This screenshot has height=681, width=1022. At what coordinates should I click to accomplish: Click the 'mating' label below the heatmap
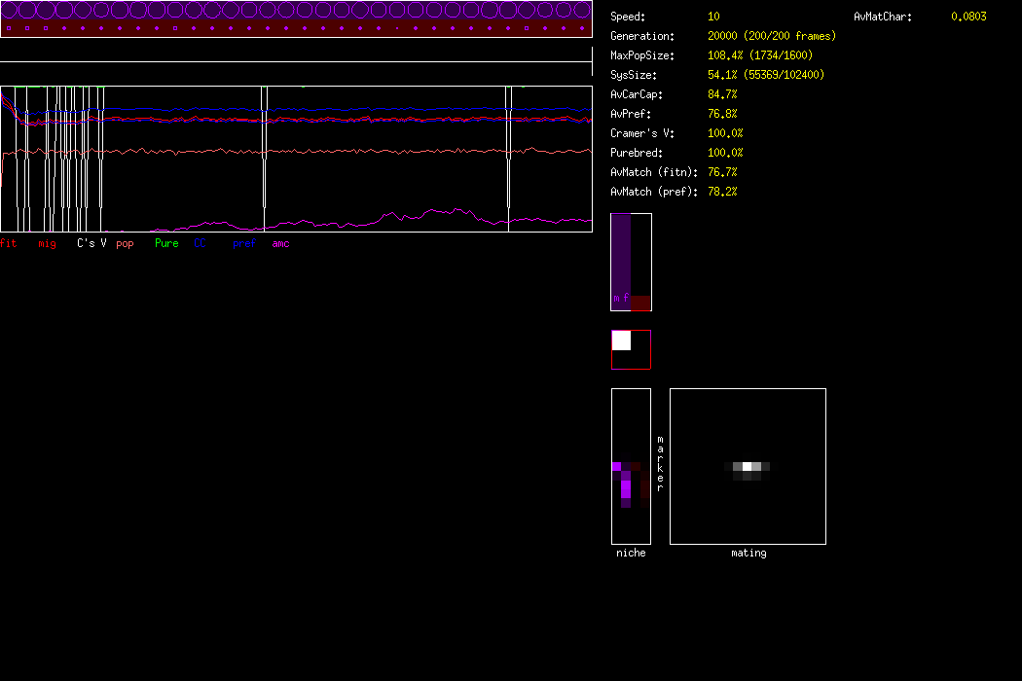748,553
